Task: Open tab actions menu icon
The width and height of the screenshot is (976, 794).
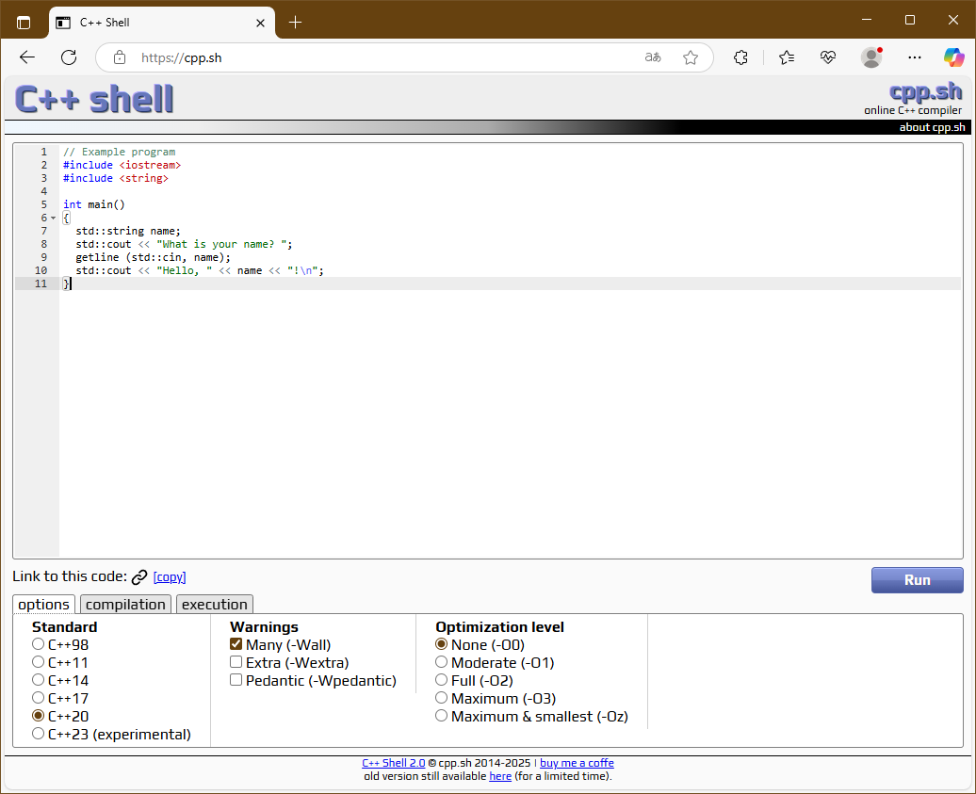Action: 24,23
